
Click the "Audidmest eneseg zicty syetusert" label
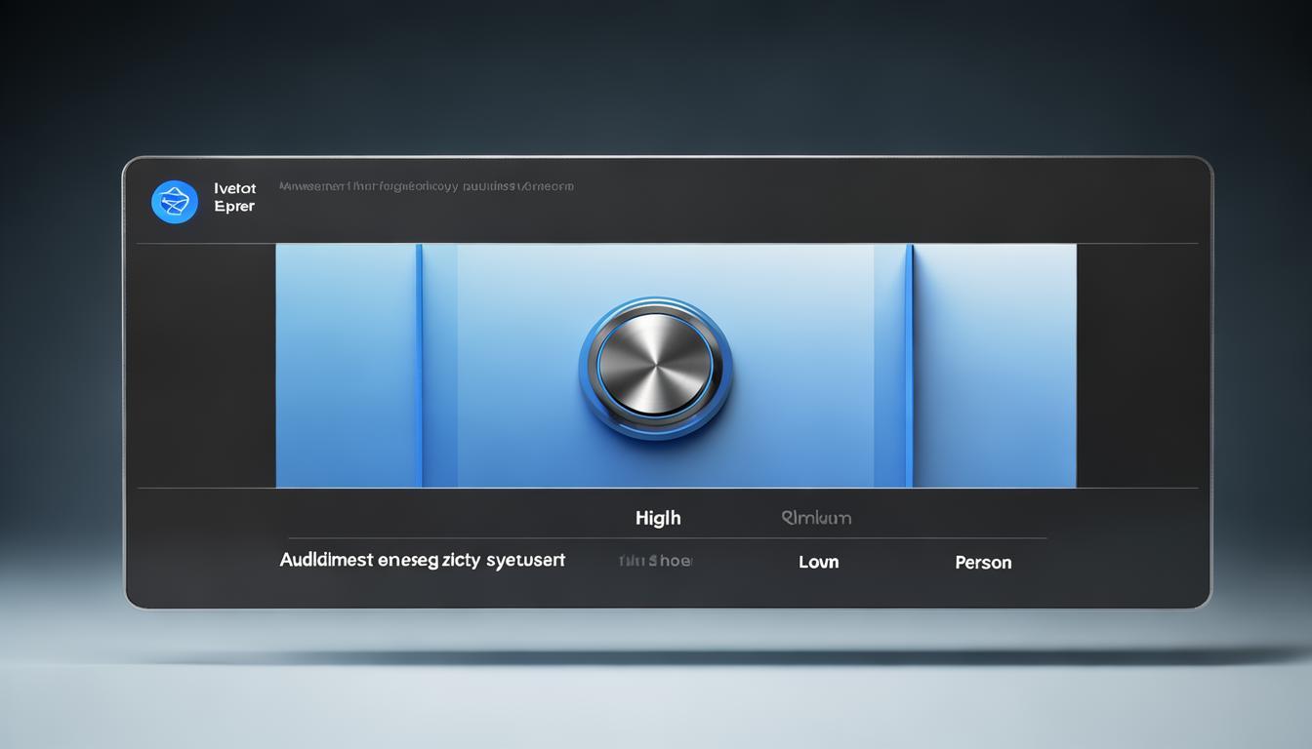(x=423, y=561)
